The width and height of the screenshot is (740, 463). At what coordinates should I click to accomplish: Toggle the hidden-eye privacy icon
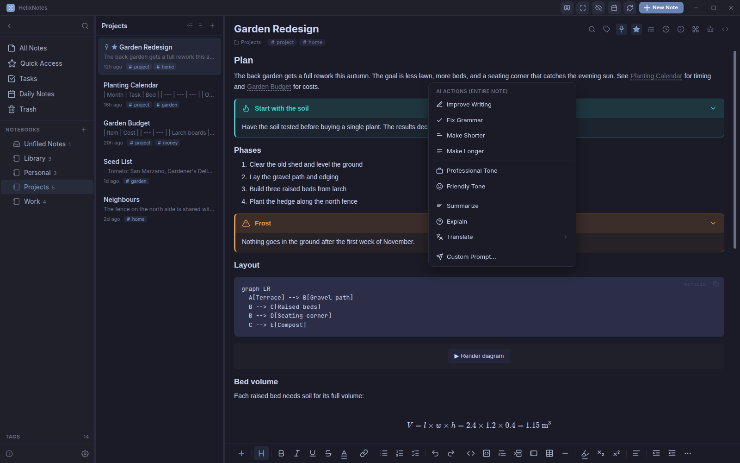click(598, 8)
